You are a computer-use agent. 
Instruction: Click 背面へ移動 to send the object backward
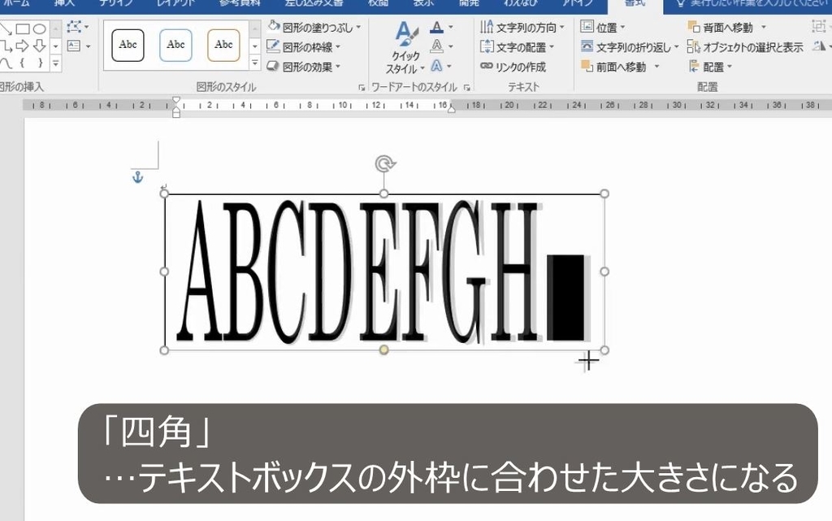point(721,27)
